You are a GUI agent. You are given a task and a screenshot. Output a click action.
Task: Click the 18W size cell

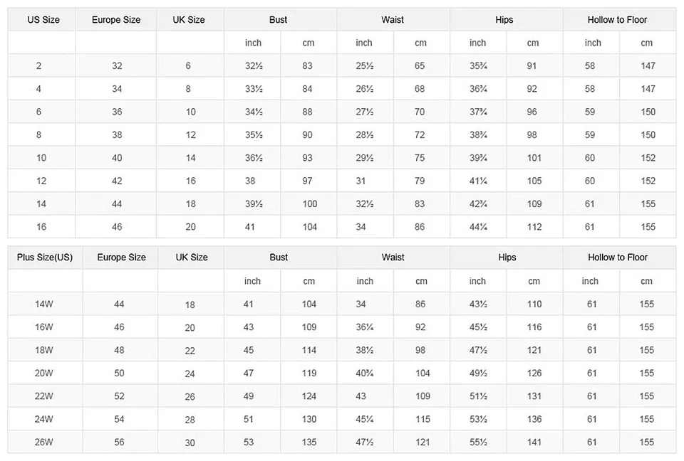(44, 350)
